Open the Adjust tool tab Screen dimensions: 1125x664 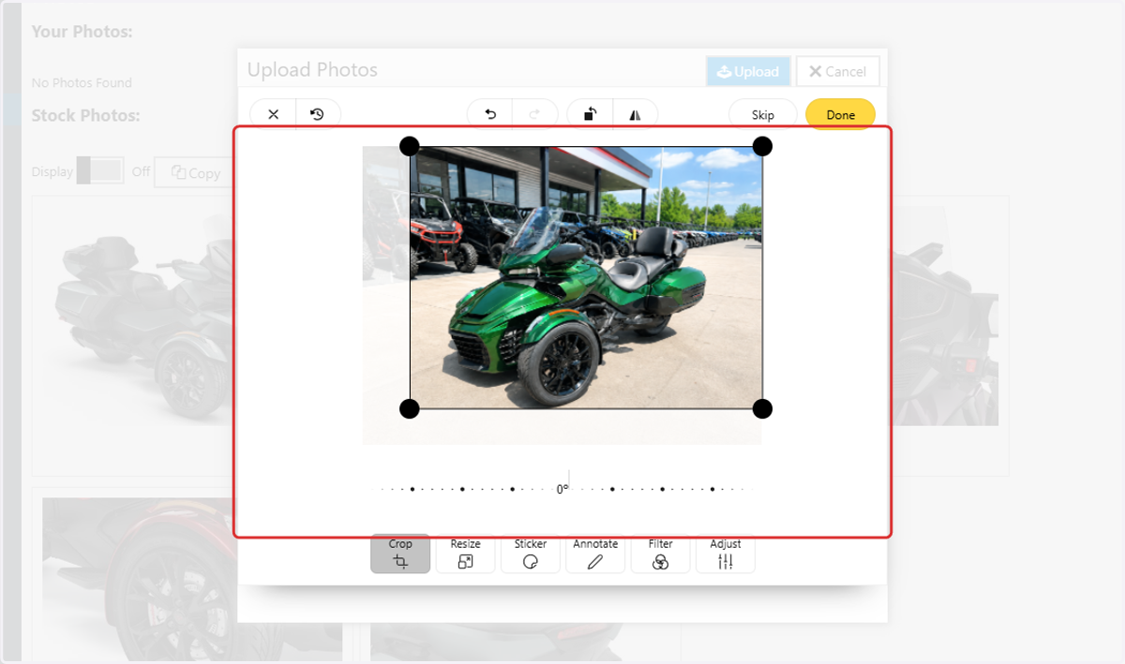tap(726, 553)
